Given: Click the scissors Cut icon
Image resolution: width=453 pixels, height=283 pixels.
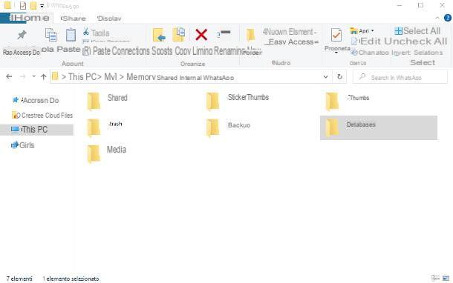Looking at the screenshot, I should (86, 33).
